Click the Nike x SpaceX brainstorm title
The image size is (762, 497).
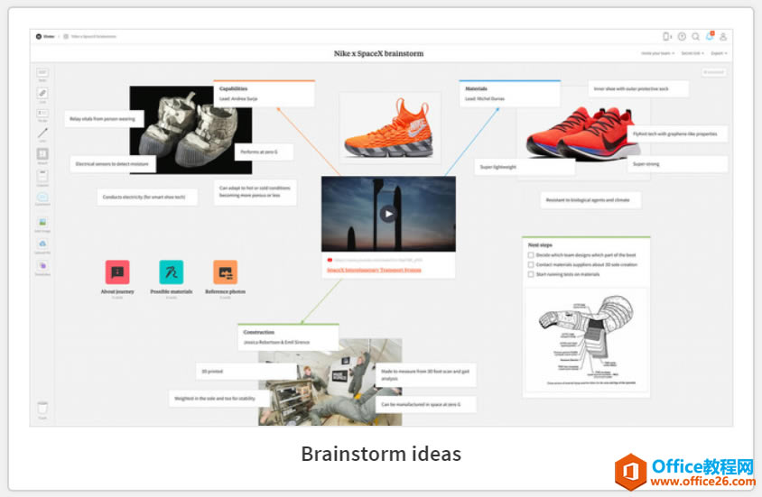tap(378, 53)
